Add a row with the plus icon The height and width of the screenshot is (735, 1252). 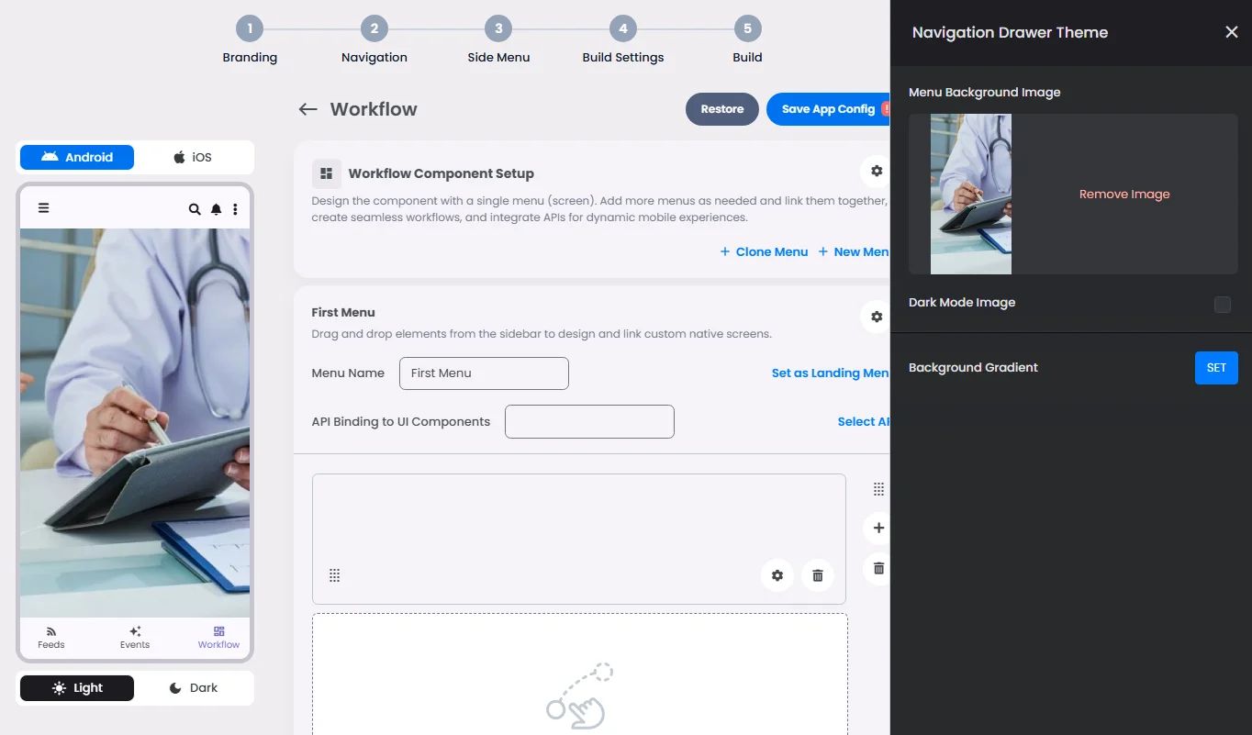point(878,528)
